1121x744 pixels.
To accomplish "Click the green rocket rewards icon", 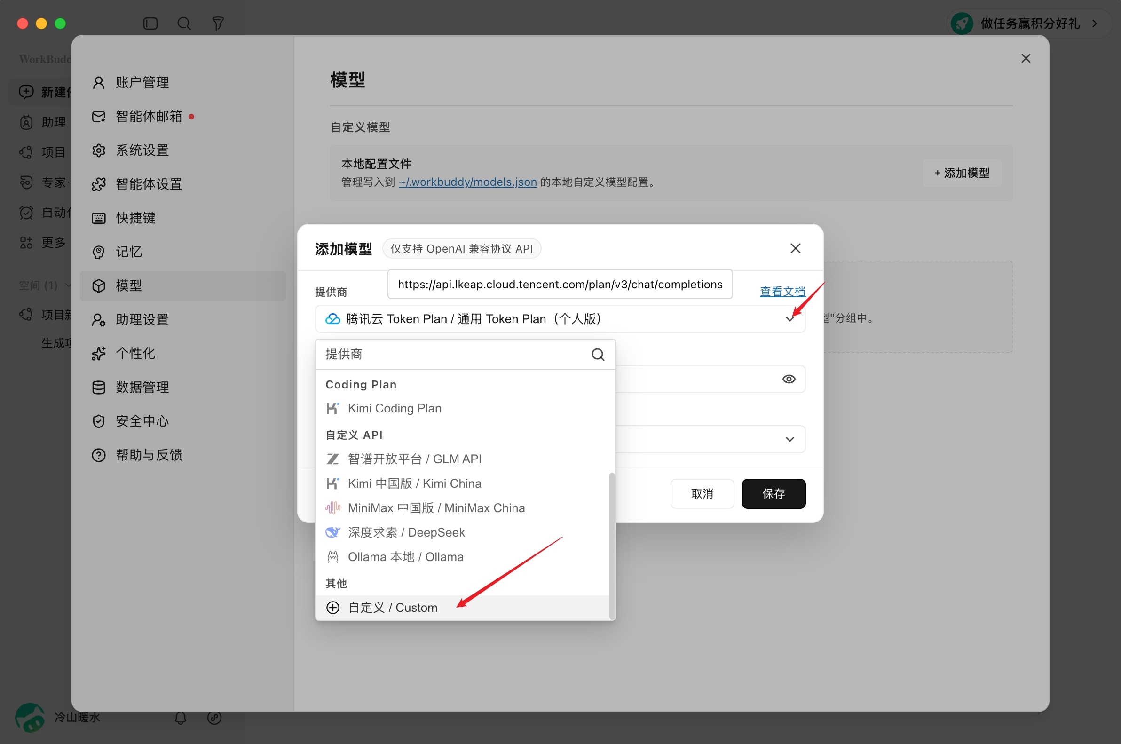I will (x=962, y=23).
